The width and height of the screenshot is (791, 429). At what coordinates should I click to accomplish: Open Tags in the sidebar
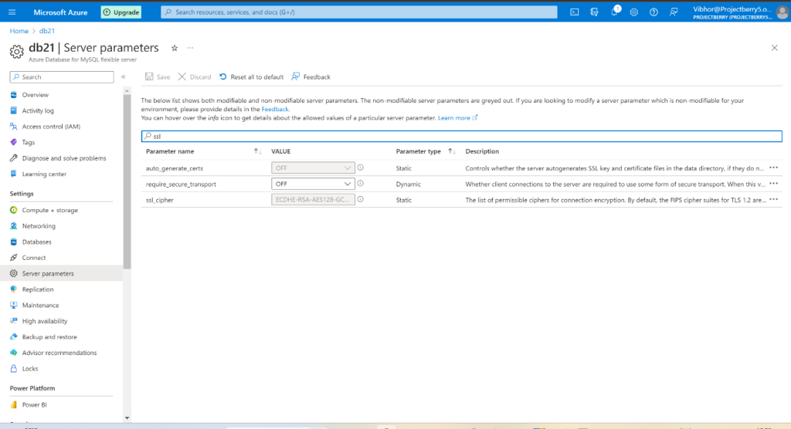(x=29, y=142)
